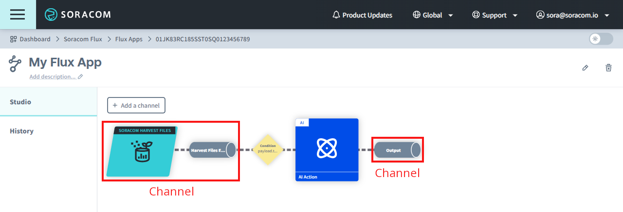Expand the Global coverage dropdown
The width and height of the screenshot is (623, 212).
[433, 15]
